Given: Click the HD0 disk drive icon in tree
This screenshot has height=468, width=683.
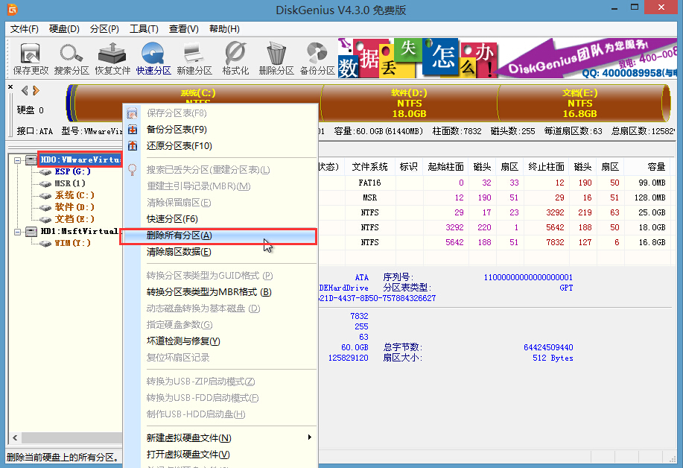Looking at the screenshot, I should click(31, 160).
